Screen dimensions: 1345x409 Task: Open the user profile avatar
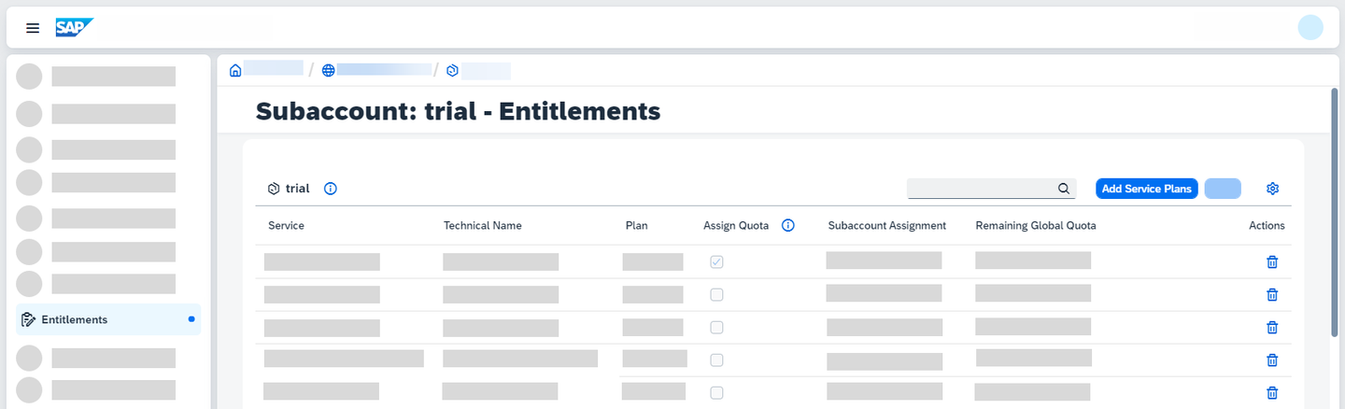1310,27
